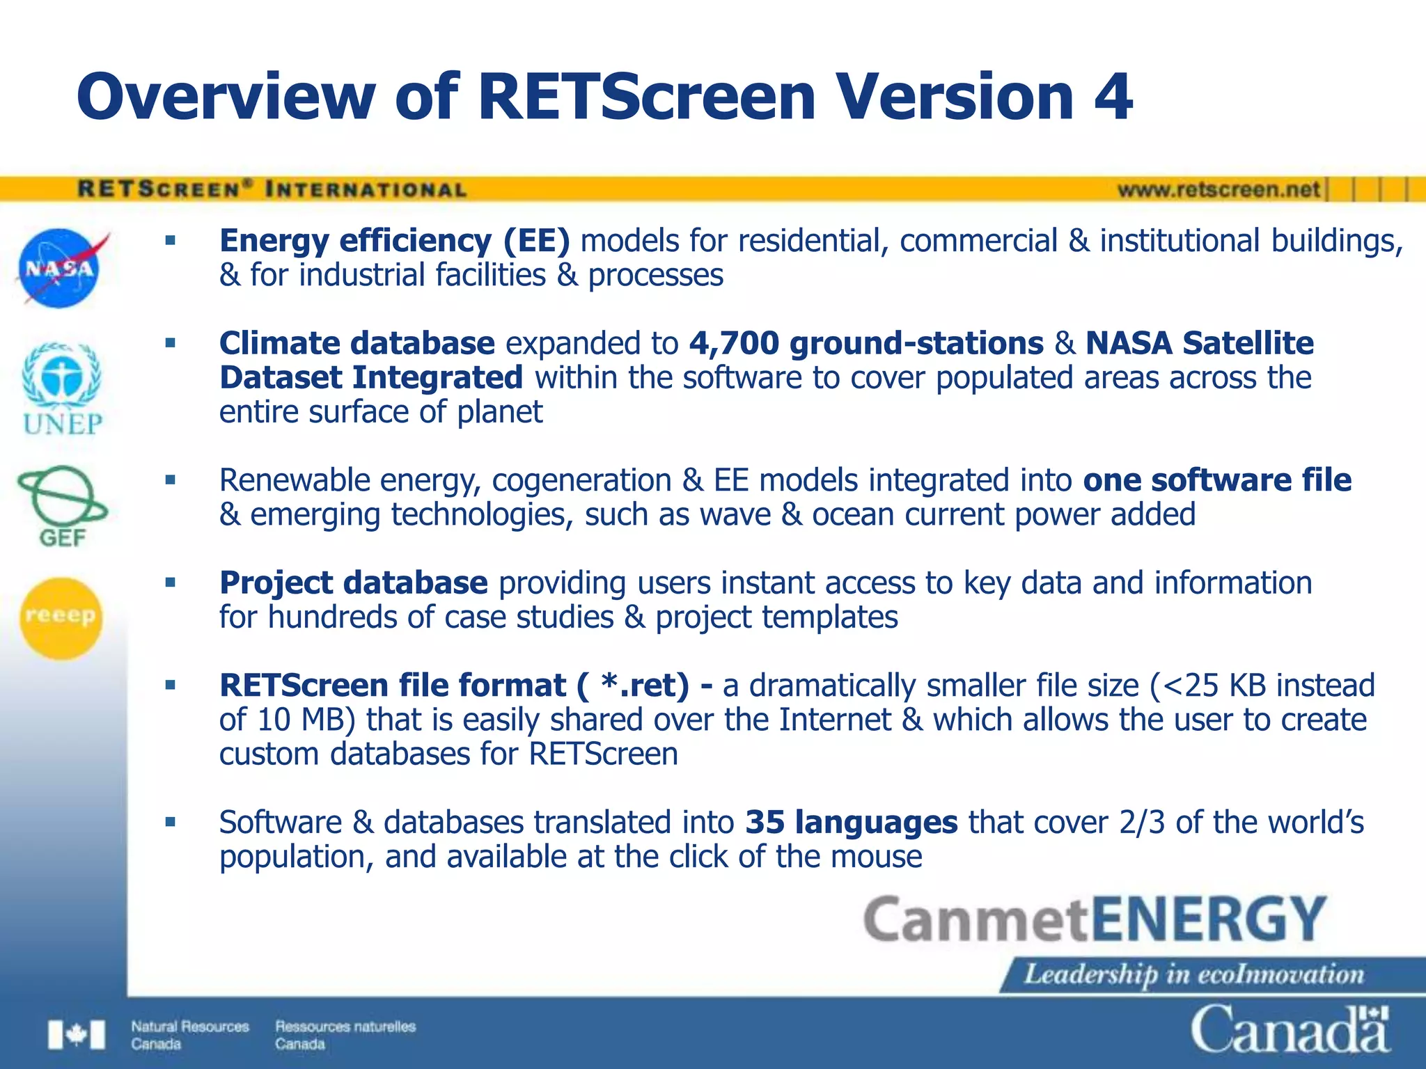Select the Project database bold heading

point(353,583)
